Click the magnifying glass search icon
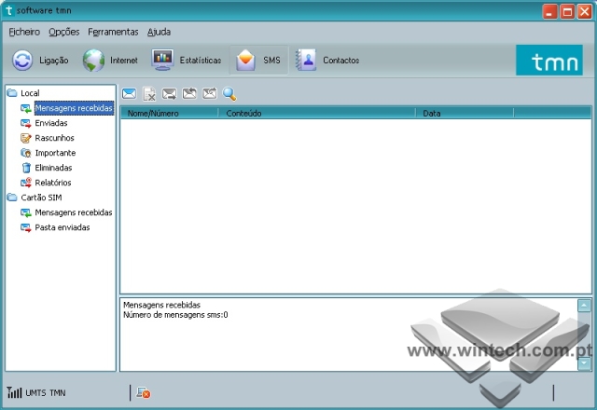 coord(229,94)
